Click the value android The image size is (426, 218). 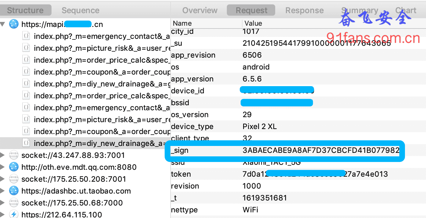(256, 67)
